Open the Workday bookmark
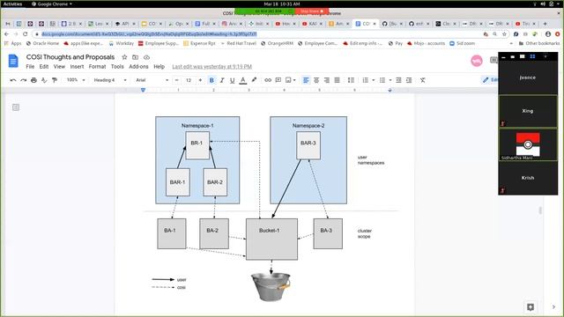The height and width of the screenshot is (317, 564). click(x=122, y=43)
